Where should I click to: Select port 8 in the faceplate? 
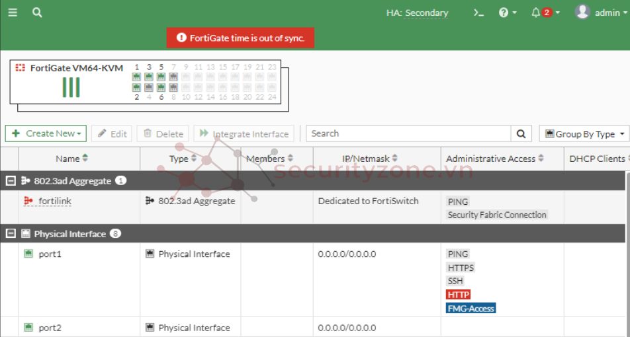coord(173,87)
